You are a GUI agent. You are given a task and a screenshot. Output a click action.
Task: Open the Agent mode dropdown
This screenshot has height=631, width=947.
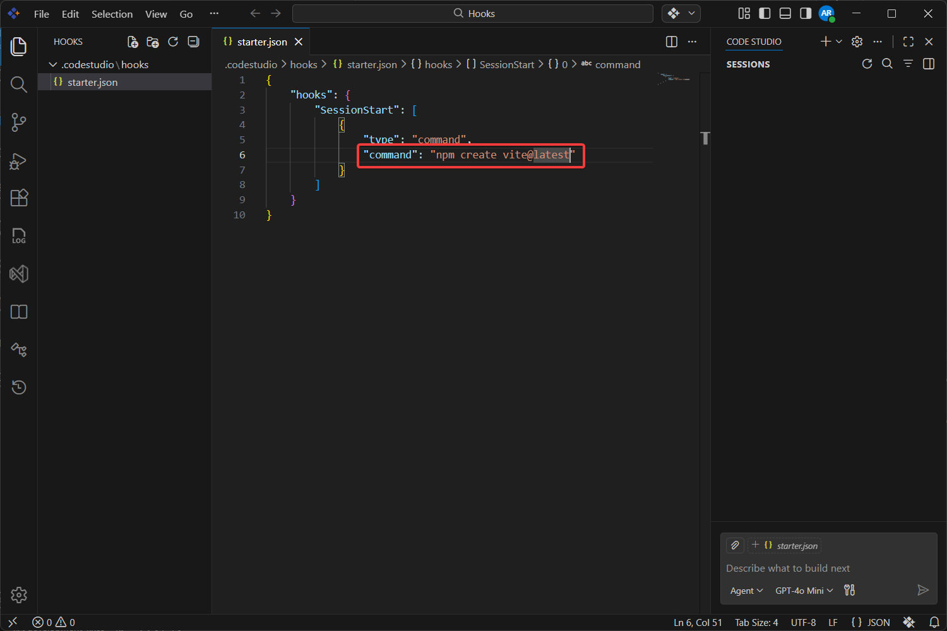pyautogui.click(x=746, y=590)
